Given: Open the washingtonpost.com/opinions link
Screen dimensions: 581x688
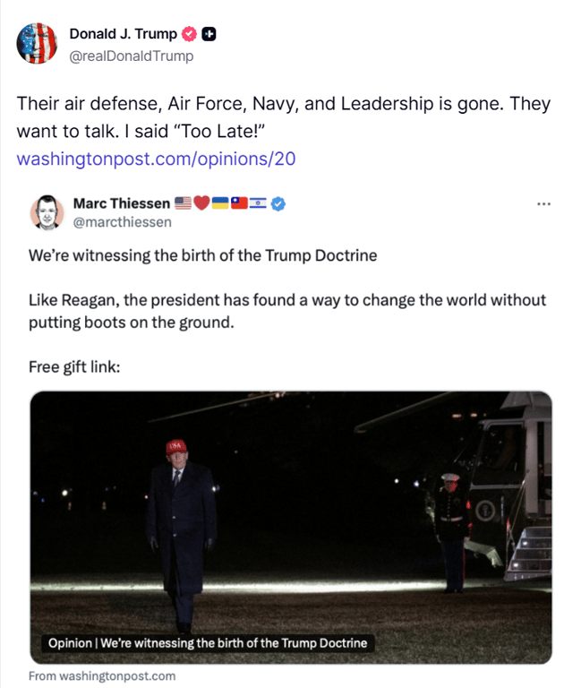Looking at the screenshot, I should (x=156, y=159).
